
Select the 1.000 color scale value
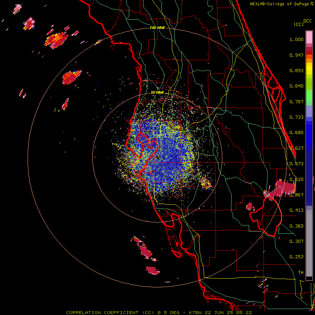tap(296, 39)
